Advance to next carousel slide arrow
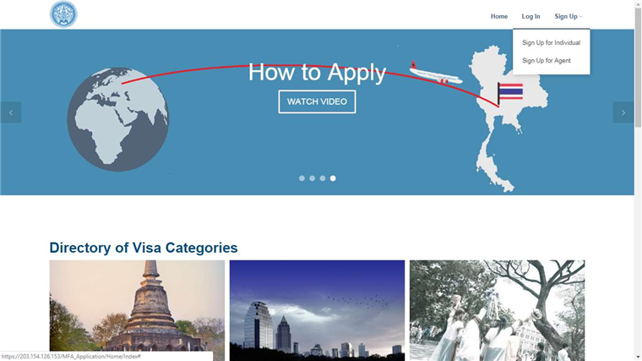 tap(623, 112)
